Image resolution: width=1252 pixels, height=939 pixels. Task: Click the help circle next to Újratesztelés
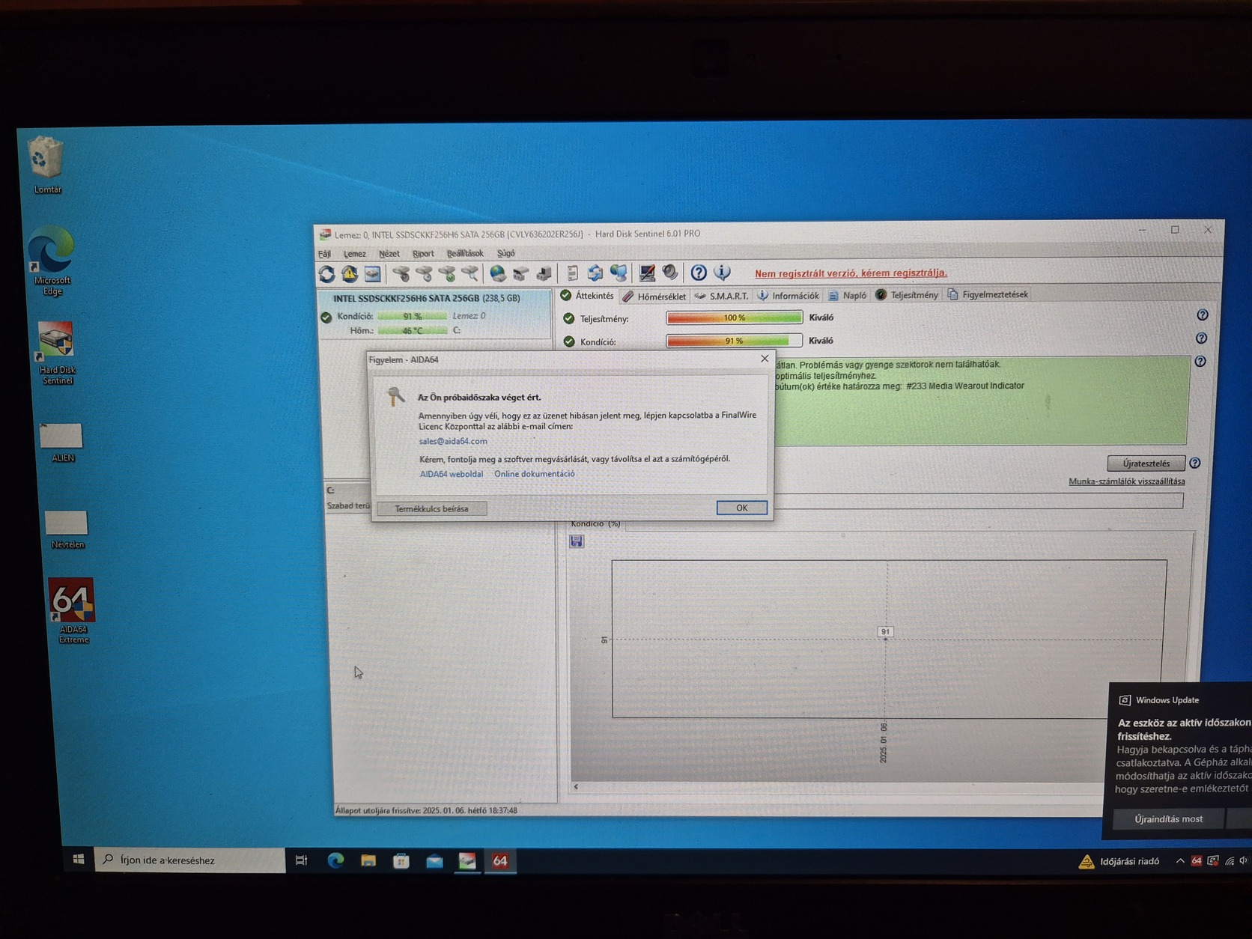pos(1195,463)
